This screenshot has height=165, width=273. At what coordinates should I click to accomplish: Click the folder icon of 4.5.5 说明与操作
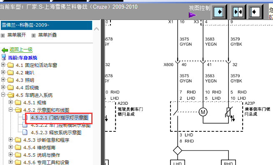pyautogui.click(x=18, y=155)
